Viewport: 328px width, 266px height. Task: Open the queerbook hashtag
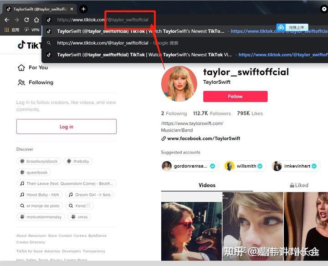click(x=34, y=172)
